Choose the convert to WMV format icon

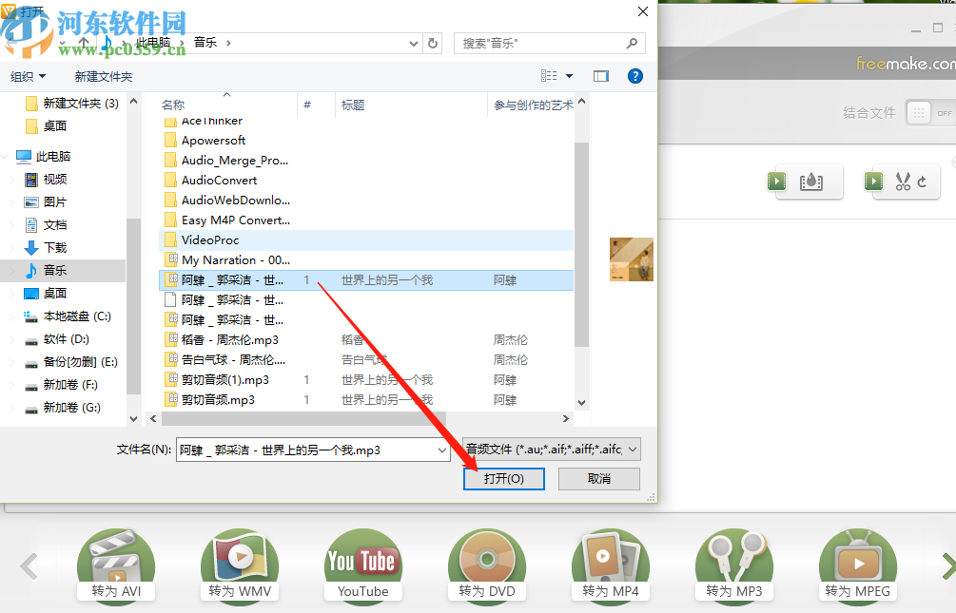click(x=240, y=566)
